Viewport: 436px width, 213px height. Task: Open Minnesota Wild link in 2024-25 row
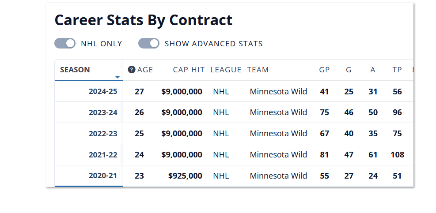(x=278, y=92)
